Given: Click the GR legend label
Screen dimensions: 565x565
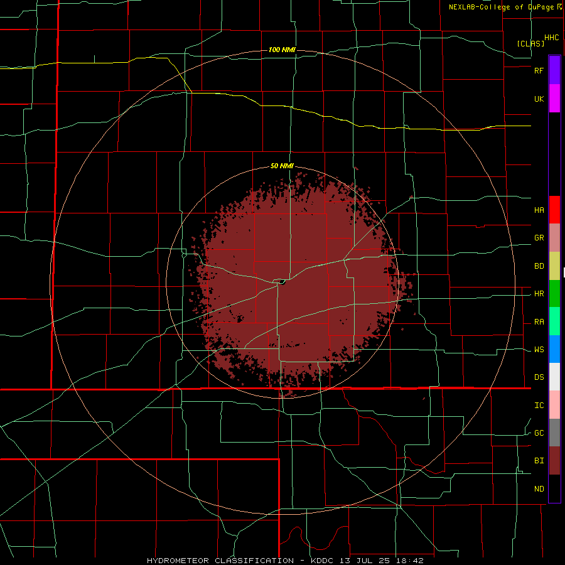Looking at the screenshot, I should pyautogui.click(x=539, y=238).
